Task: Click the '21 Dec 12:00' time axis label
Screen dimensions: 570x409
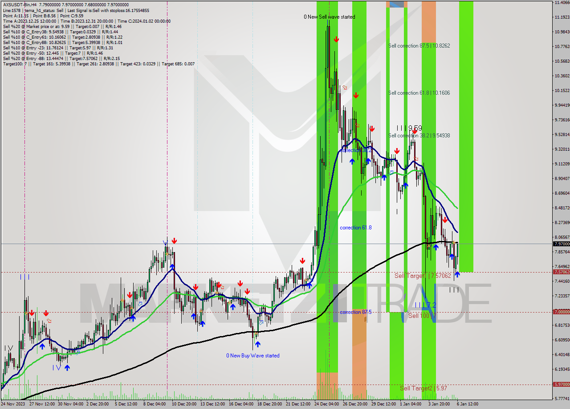Action: click(x=298, y=404)
